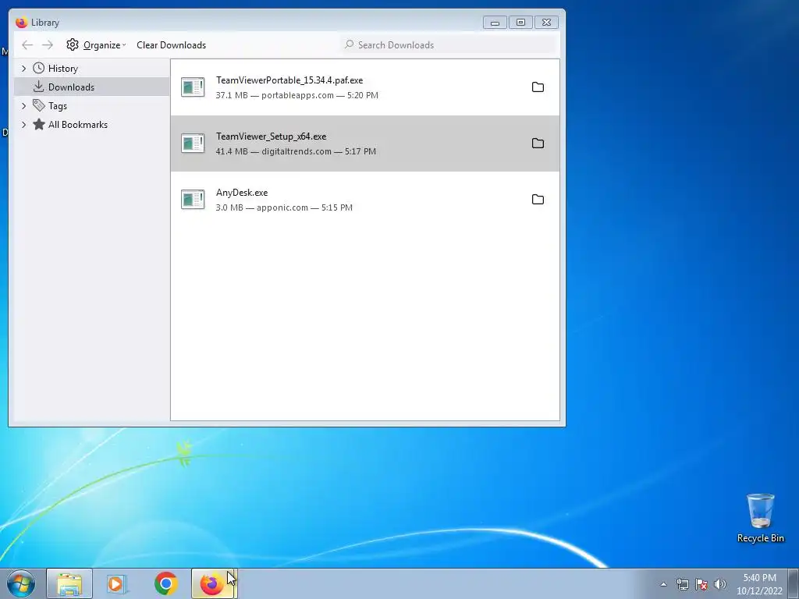Click the apponic.com details line
Screen dimensions: 799x599
pos(284,207)
